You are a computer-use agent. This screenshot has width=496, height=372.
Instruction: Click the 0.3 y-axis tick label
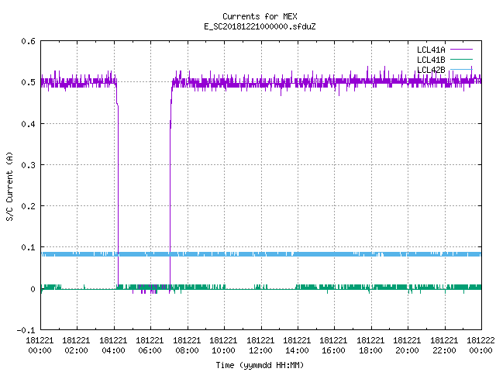(x=28, y=165)
